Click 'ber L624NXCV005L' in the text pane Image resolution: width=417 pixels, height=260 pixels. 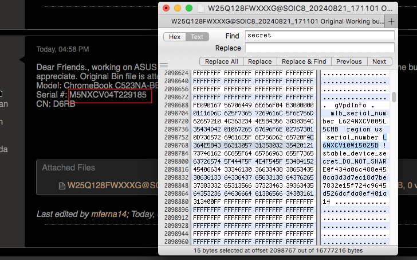pyautogui.click(x=355, y=121)
